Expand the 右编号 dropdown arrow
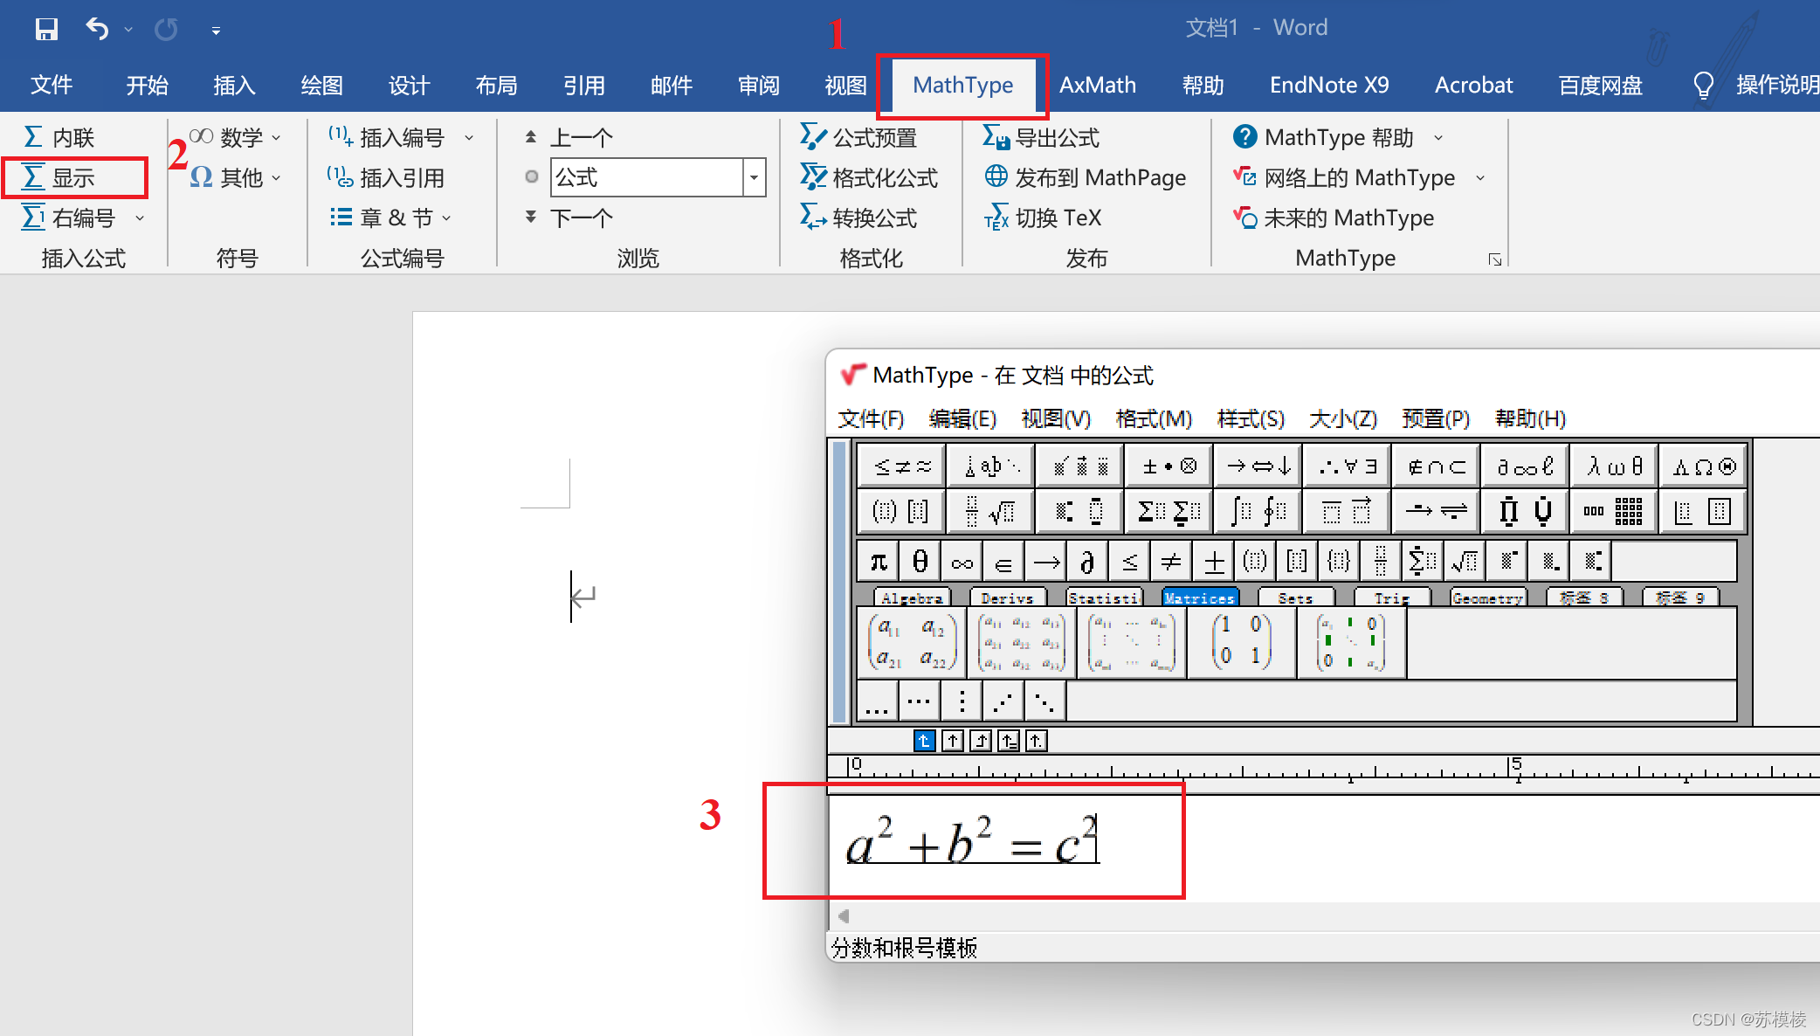Image resolution: width=1820 pixels, height=1036 pixels. [x=140, y=218]
